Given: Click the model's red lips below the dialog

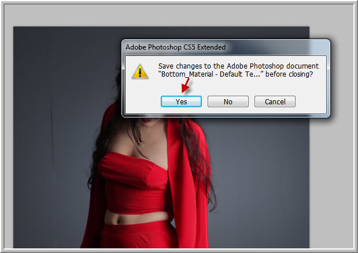Looking at the screenshot, I should [147, 120].
